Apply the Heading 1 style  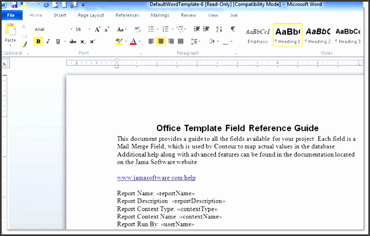[x=288, y=35]
